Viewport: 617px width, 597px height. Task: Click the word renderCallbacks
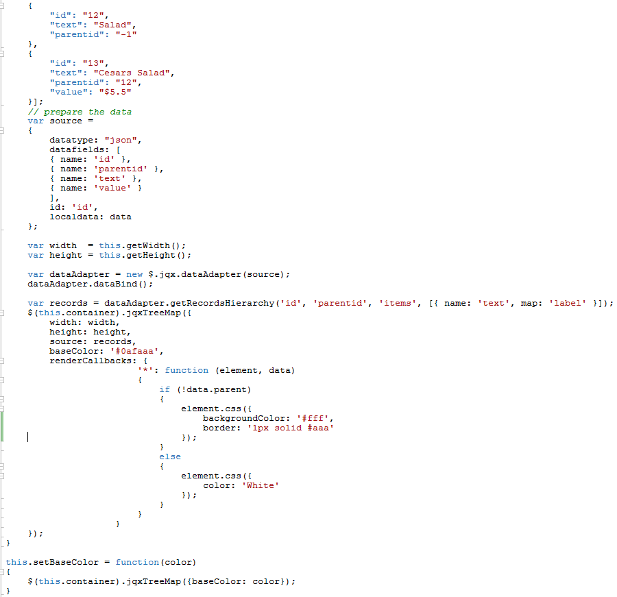(x=90, y=361)
